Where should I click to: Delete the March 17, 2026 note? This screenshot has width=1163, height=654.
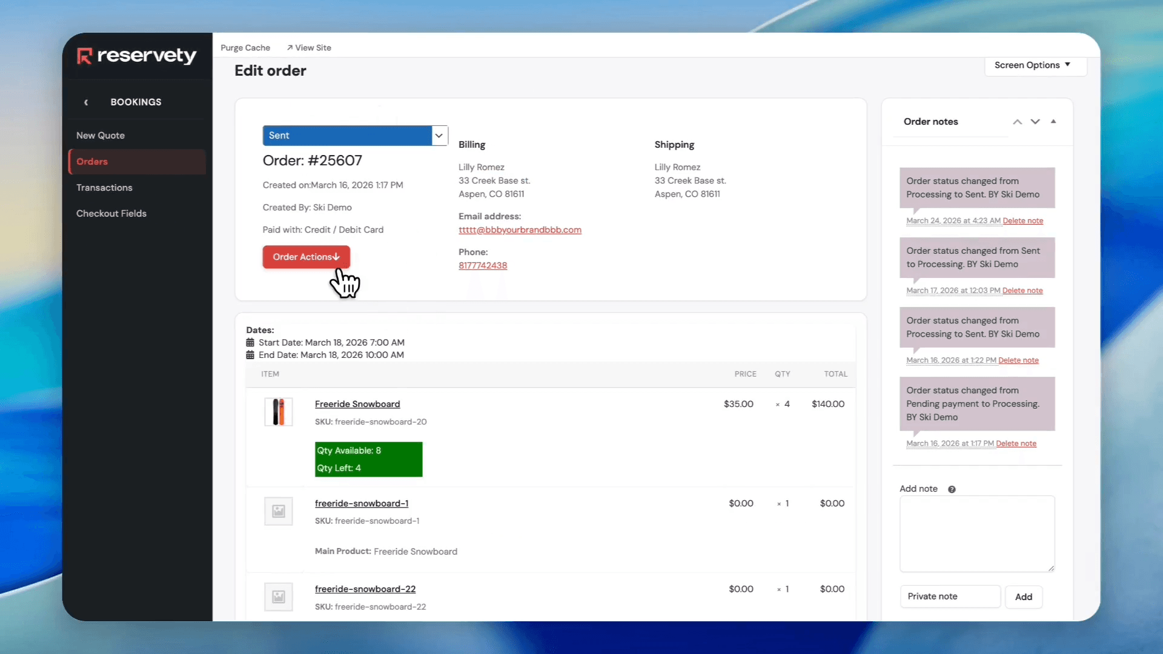[1022, 291]
